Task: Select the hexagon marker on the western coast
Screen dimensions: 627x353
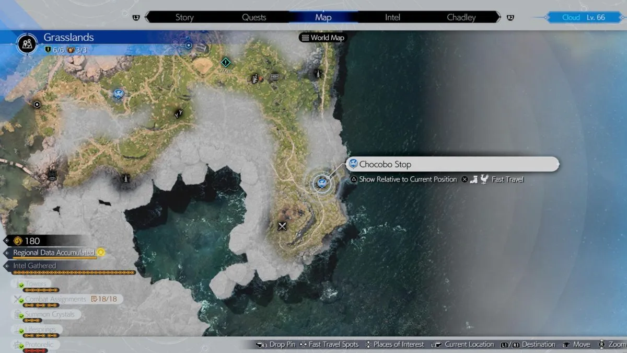Action: click(x=37, y=104)
